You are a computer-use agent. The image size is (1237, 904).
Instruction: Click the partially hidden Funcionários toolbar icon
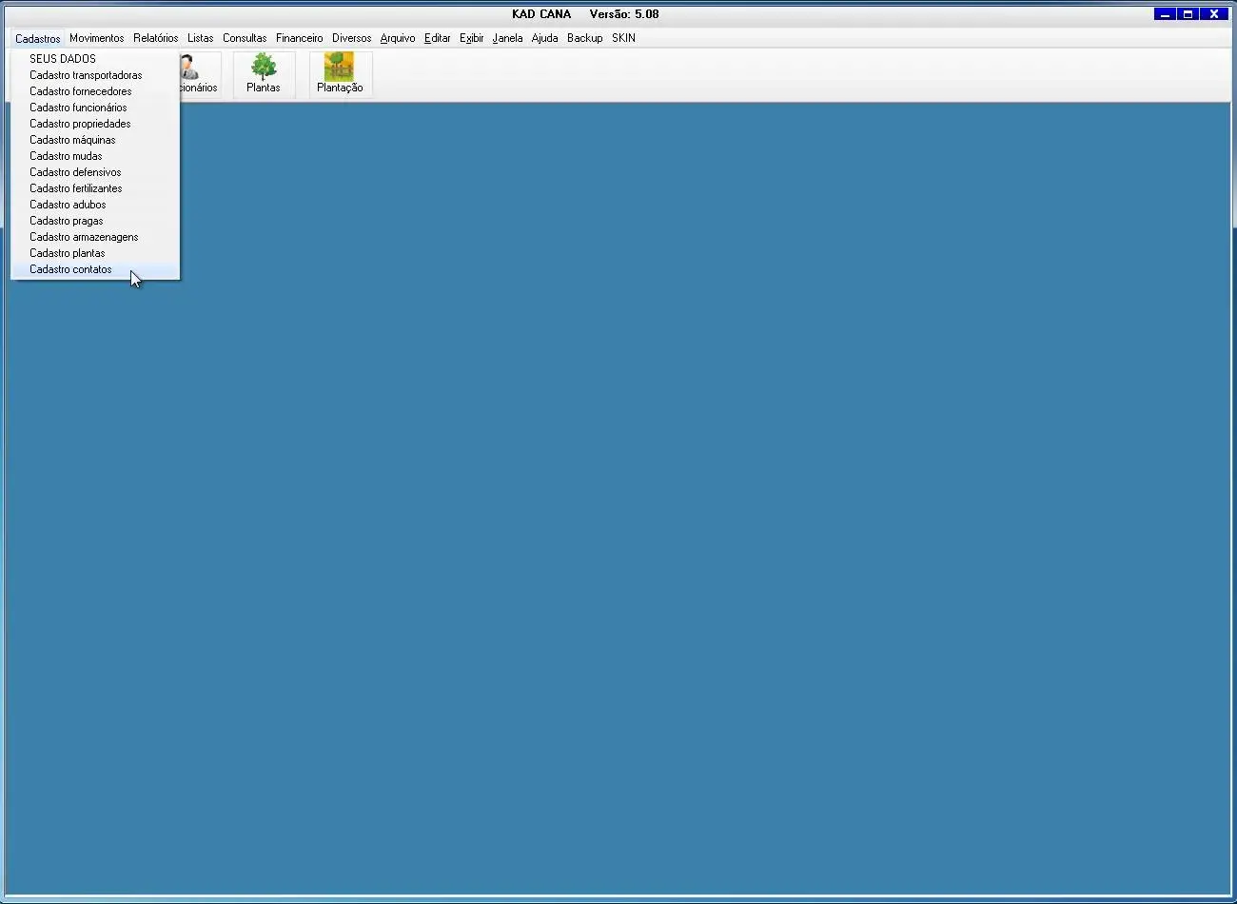point(201,74)
